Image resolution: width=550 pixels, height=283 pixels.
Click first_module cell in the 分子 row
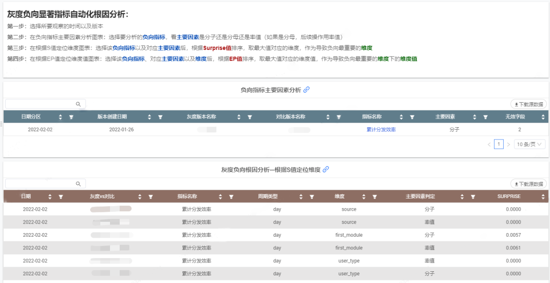349,235
